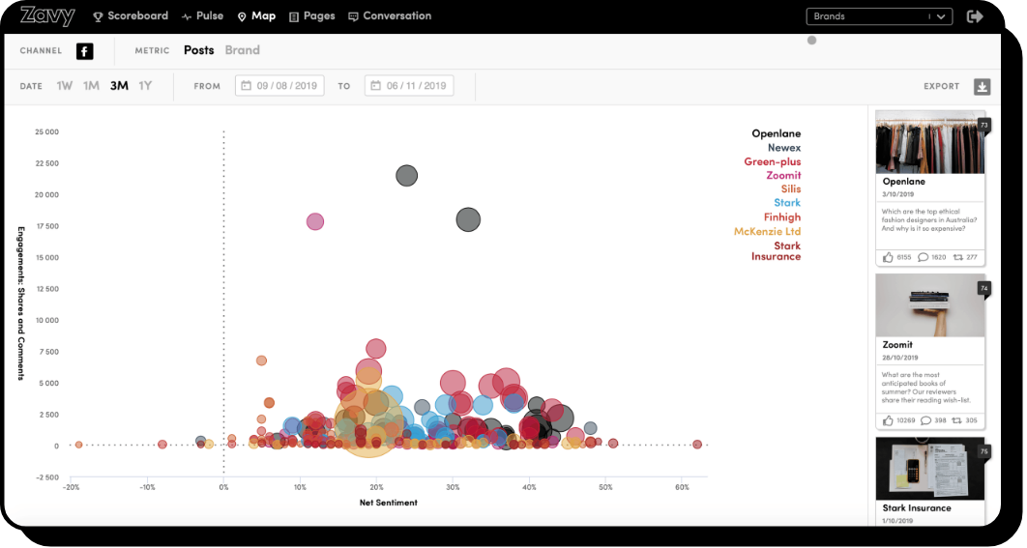Click the export download icon
Screen dimensions: 1027x548
[982, 87]
